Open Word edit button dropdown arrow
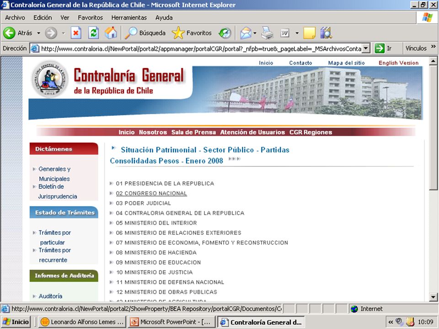This screenshot has height=329, width=439. 297,33
